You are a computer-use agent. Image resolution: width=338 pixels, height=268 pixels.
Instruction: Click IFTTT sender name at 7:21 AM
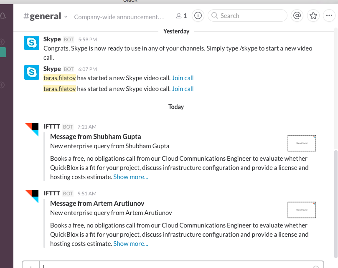pyautogui.click(x=52, y=126)
